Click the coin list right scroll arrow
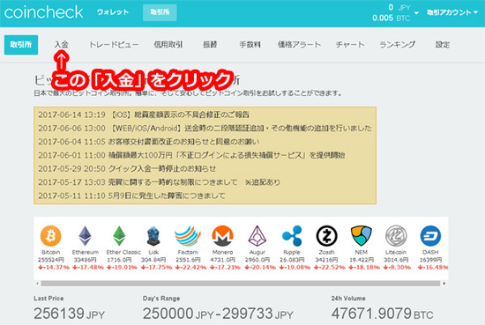 tap(444, 284)
